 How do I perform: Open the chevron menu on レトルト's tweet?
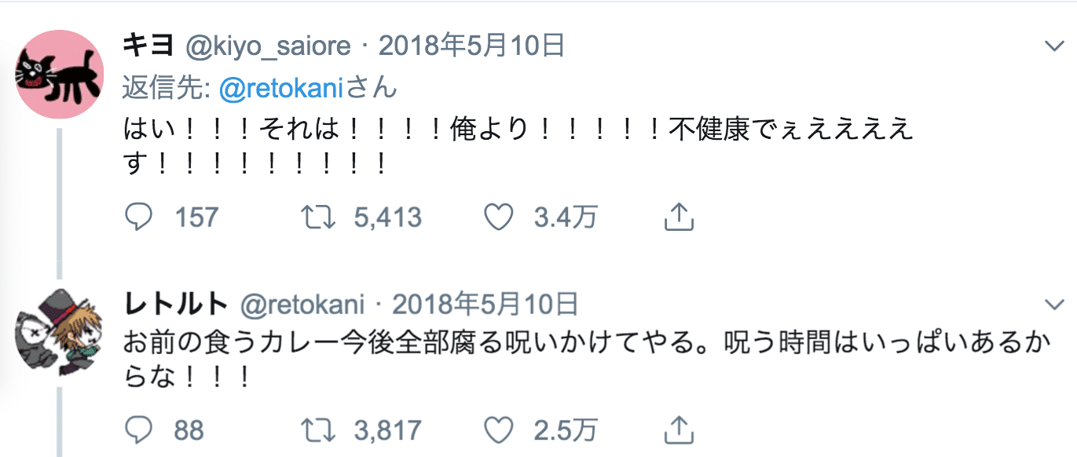[1053, 304]
